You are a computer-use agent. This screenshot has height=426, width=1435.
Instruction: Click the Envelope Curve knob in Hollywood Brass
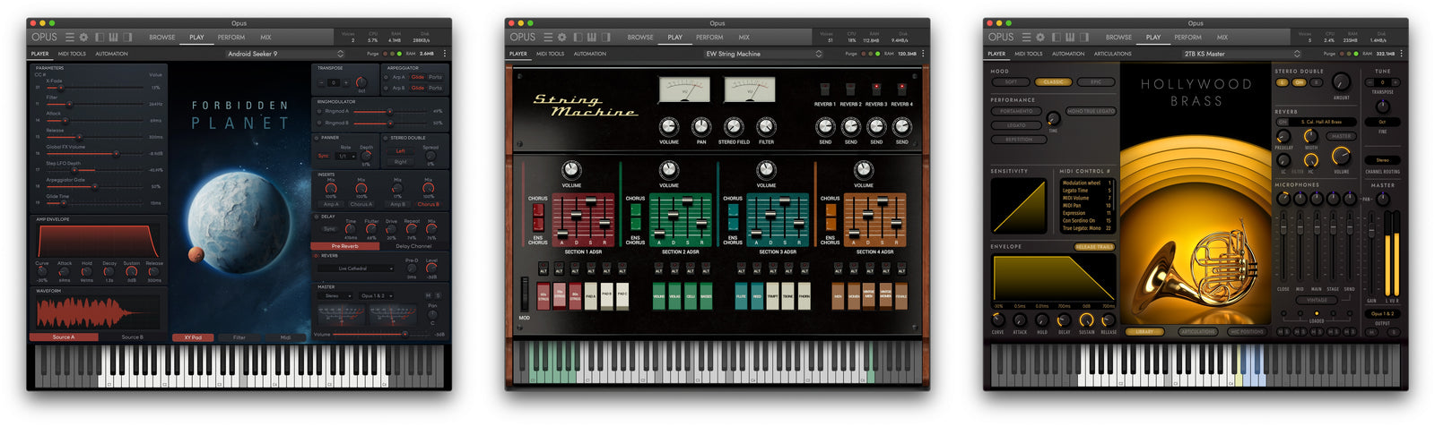pyautogui.click(x=997, y=319)
